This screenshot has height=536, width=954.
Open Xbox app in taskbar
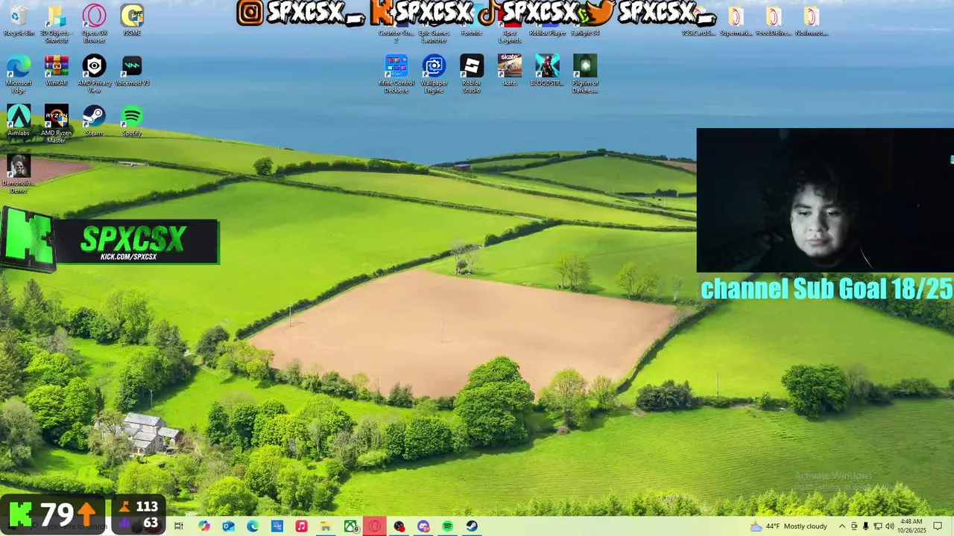tap(350, 526)
